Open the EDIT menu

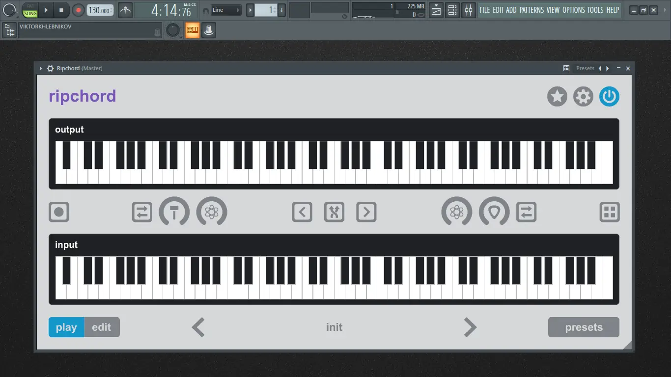498,10
